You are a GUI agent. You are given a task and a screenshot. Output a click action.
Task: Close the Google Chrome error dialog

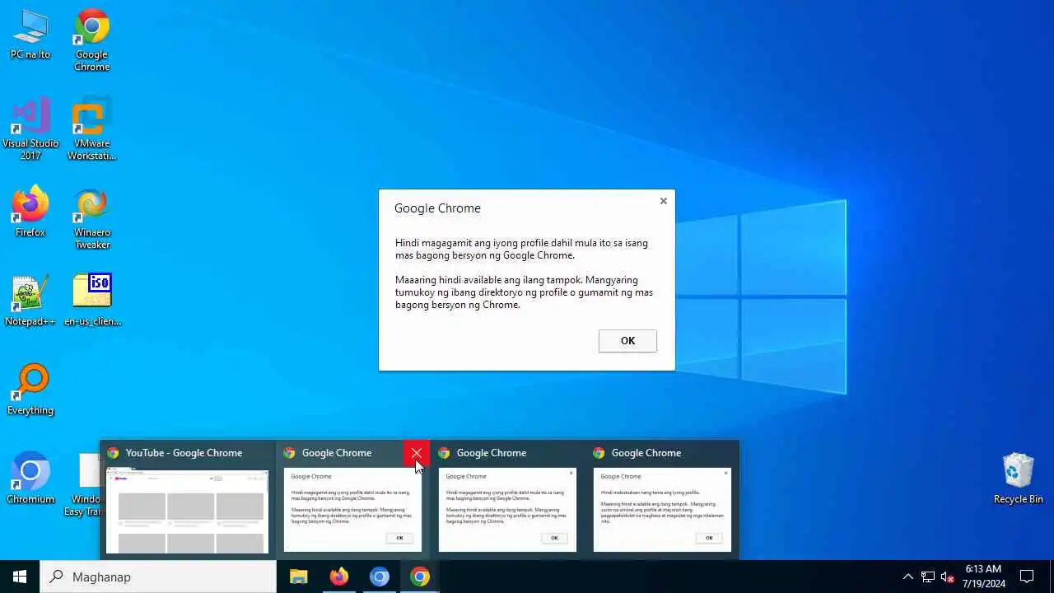(x=663, y=201)
